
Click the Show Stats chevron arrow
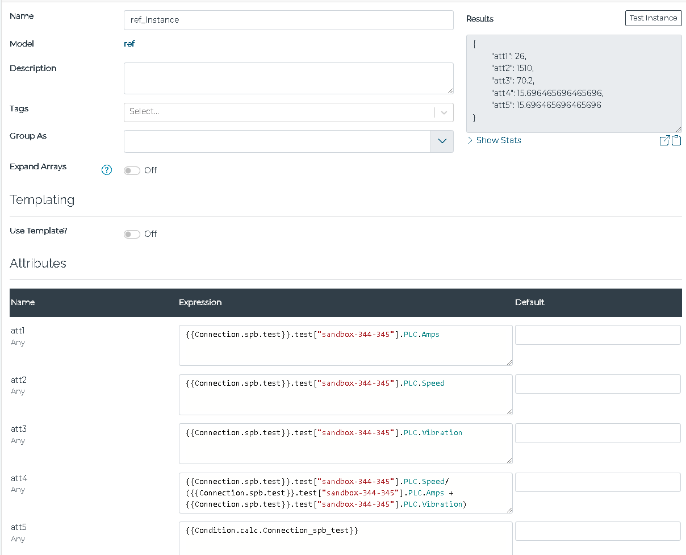[x=470, y=140]
